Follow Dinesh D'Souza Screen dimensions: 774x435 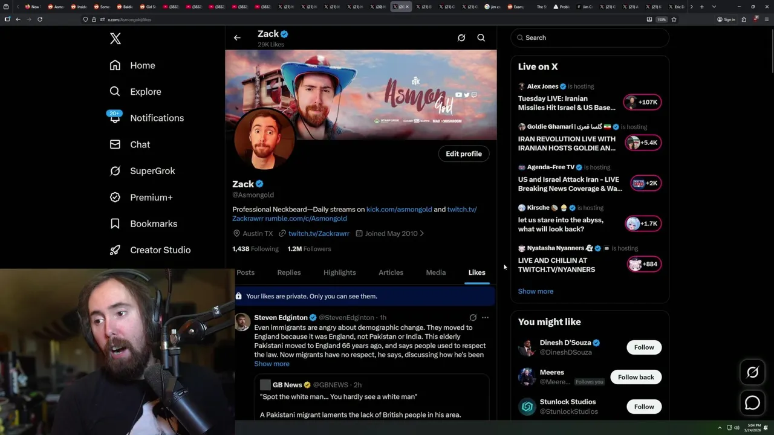click(644, 347)
